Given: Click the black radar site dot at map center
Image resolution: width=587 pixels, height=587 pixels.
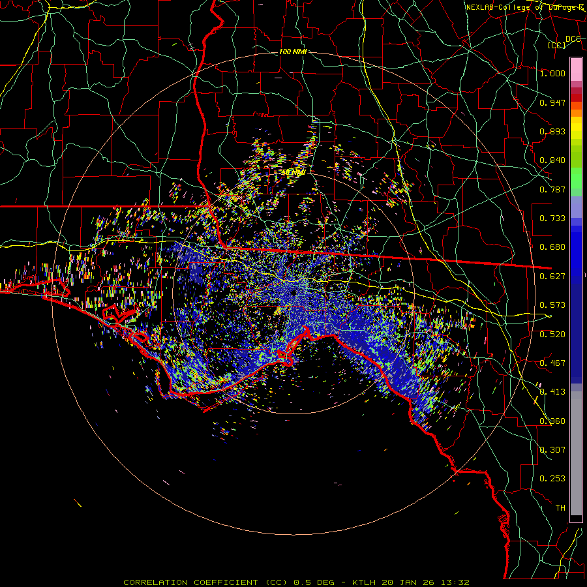Looking at the screenshot, I should click(293, 293).
